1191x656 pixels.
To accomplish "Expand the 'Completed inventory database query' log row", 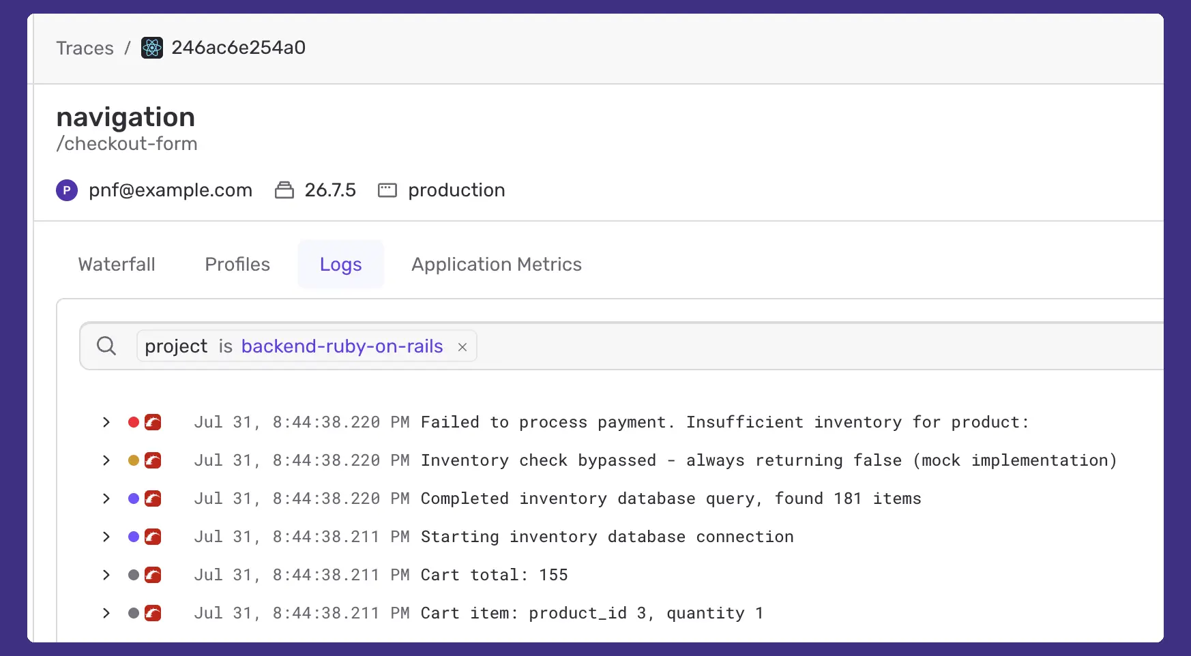I will click(106, 498).
